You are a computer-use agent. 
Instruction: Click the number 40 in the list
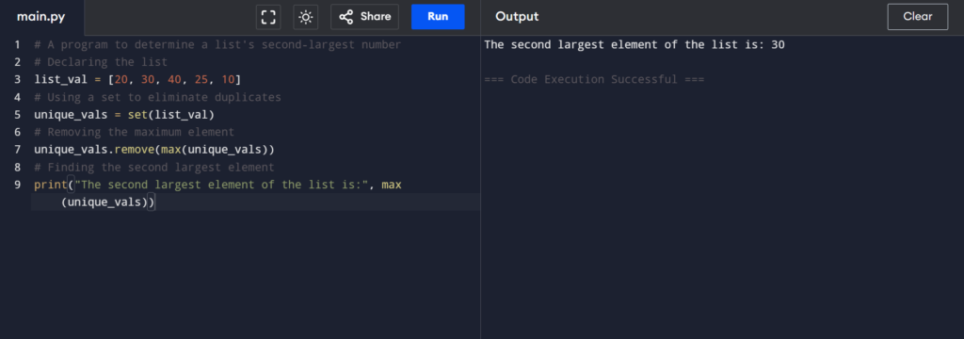(x=174, y=79)
